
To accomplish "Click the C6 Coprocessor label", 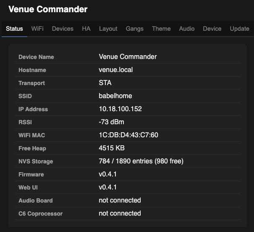I will 40,213.
